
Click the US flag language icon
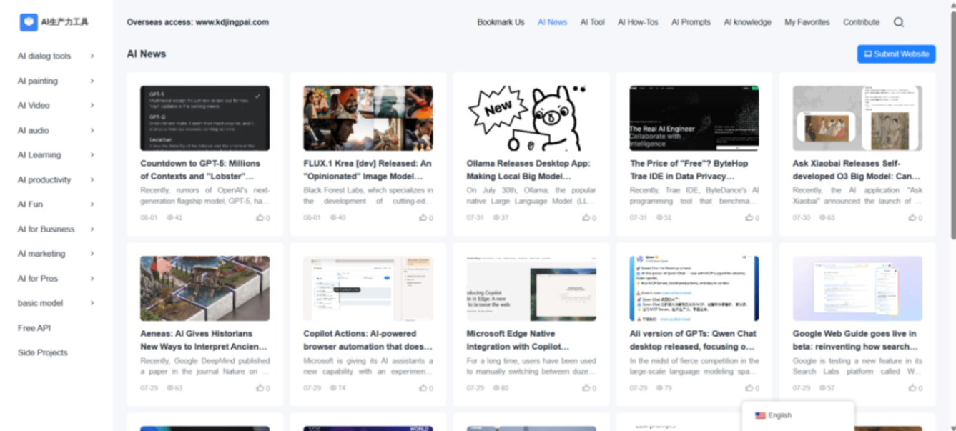[x=760, y=415]
